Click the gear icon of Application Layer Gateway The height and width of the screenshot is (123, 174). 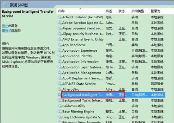[59, 67]
